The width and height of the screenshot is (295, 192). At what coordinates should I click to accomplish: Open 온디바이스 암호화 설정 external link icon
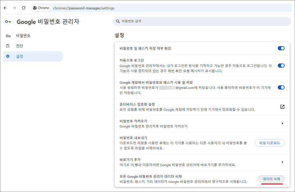point(282,107)
